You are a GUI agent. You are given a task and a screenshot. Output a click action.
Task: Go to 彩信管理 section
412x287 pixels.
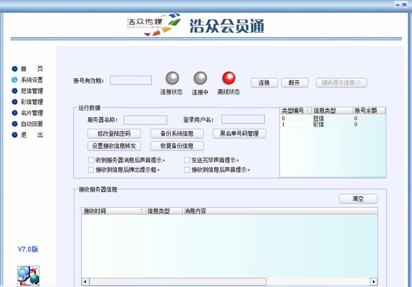point(32,102)
